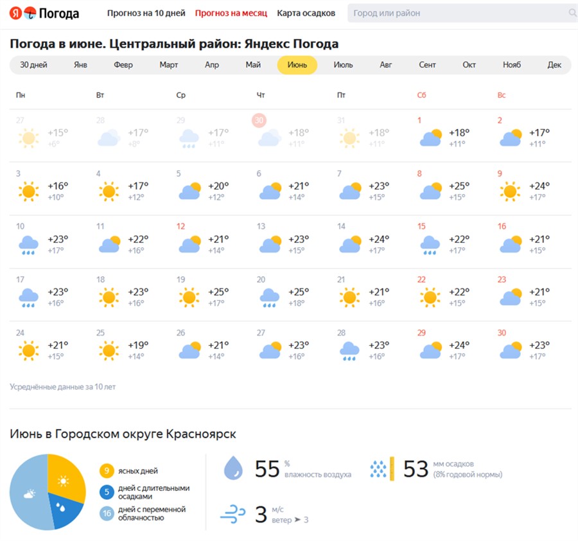Click sun icon for June 24

coord(28,350)
